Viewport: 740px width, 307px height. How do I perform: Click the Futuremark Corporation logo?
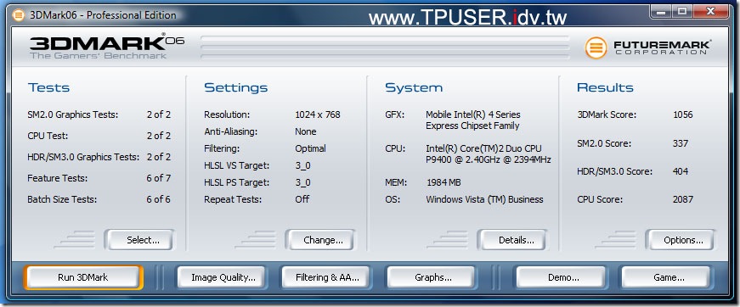pos(647,47)
